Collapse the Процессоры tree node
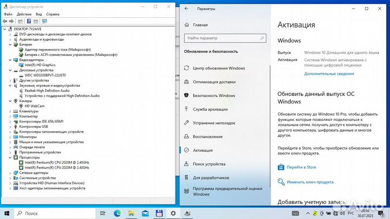 (10, 157)
